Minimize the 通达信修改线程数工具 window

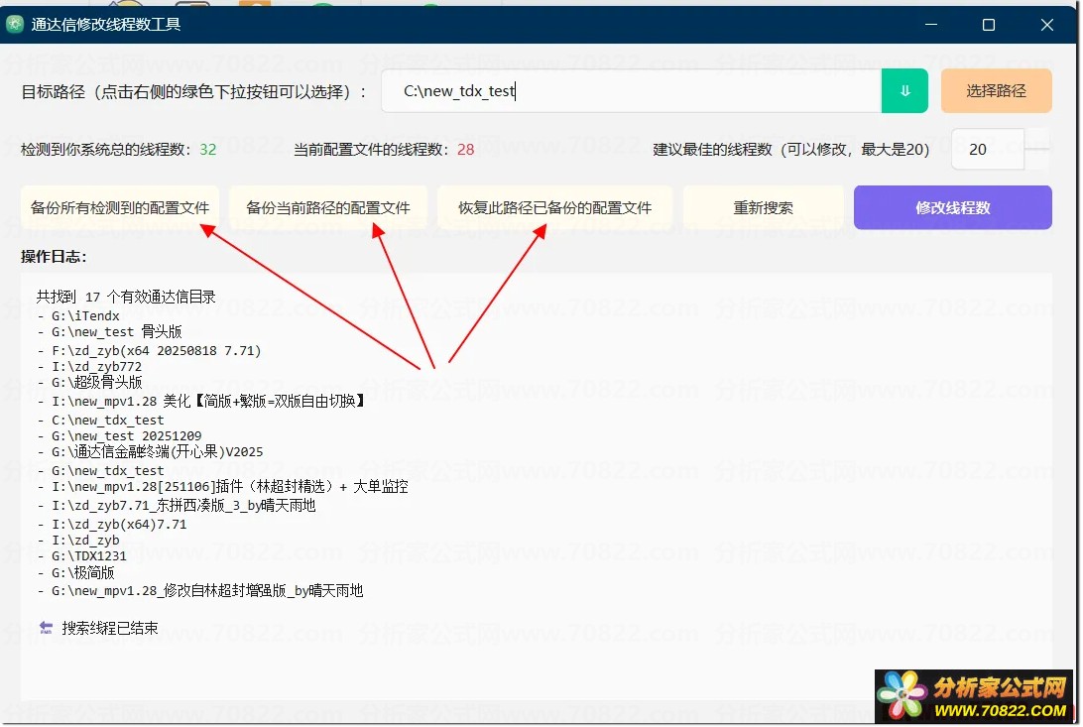pyautogui.click(x=930, y=25)
